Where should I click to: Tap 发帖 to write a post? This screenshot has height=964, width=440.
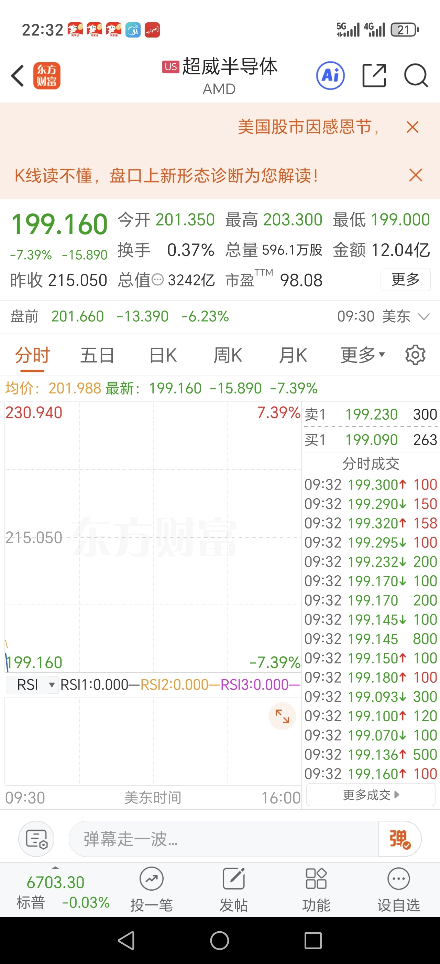click(x=234, y=890)
